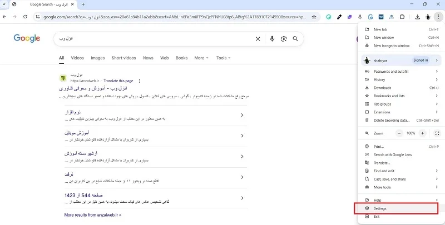This screenshot has height=225, width=445.
Task: Open more options dots next to Translate this page
Action: [x=140, y=81]
